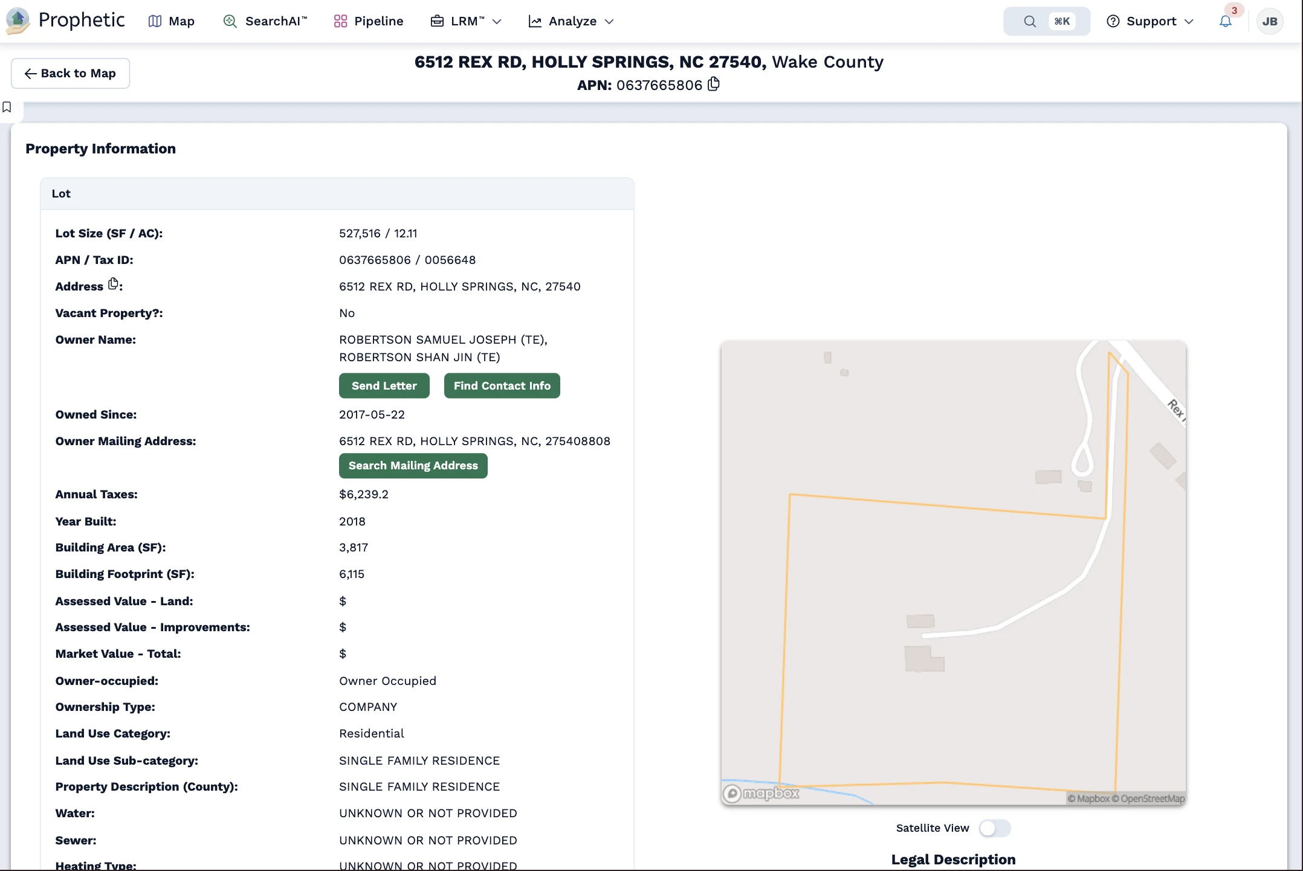
Task: Click the Land Use Category value 'Residential'
Action: [x=372, y=734]
